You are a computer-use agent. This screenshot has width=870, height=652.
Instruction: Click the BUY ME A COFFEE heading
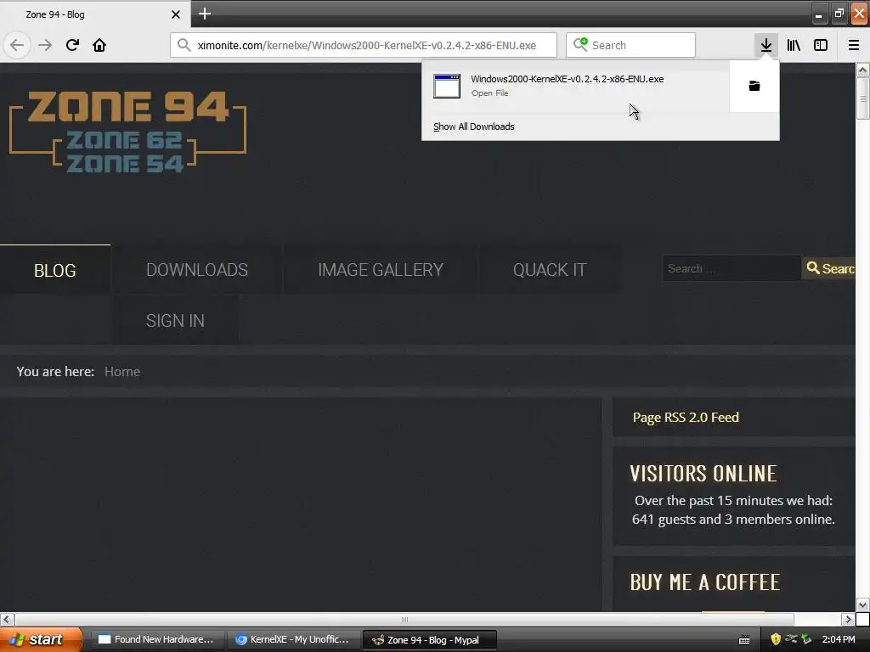tap(704, 582)
